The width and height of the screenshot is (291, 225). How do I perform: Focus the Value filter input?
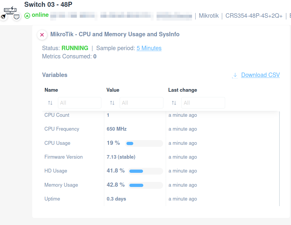(142, 103)
